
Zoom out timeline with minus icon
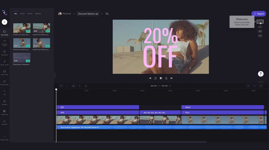click(x=255, y=86)
